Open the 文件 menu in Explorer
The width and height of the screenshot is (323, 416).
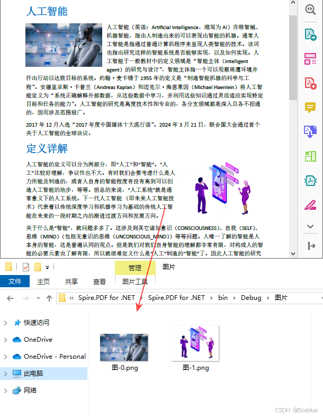(x=15, y=281)
